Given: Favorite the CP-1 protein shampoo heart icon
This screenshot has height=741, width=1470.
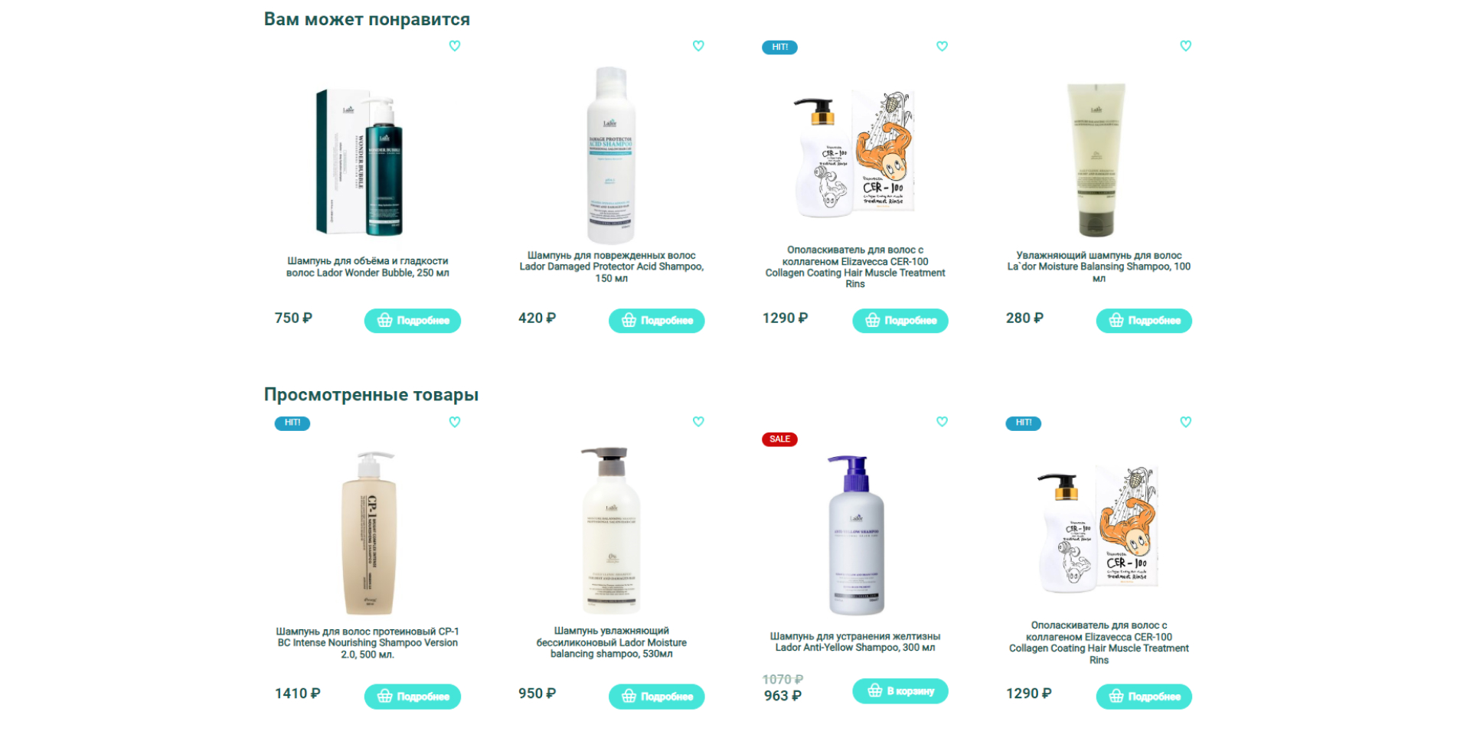Looking at the screenshot, I should pos(455,422).
